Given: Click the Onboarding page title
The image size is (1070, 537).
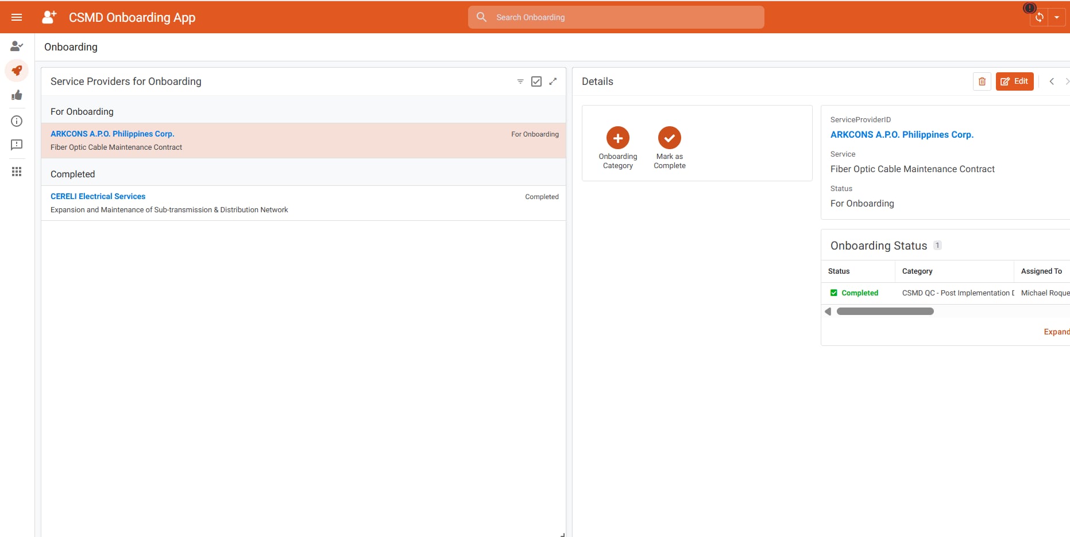Looking at the screenshot, I should (71, 47).
